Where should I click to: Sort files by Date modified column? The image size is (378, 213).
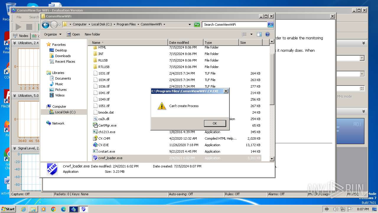coord(185,43)
